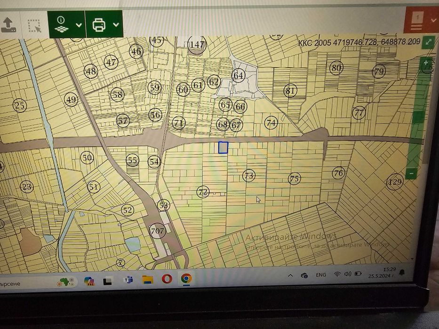Click the map block label 64

pyautogui.click(x=239, y=76)
